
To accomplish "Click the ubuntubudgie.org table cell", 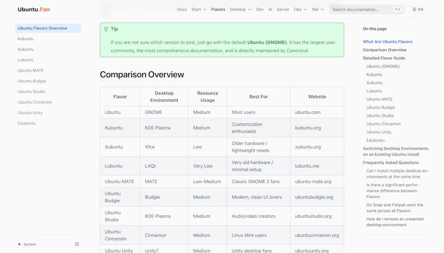I will point(317,197).
